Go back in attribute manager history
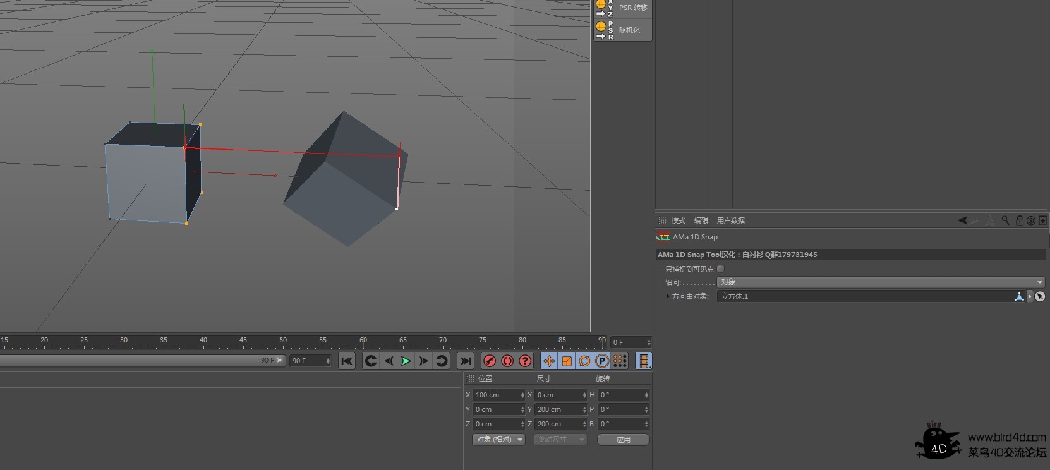Image resolution: width=1050 pixels, height=470 pixels. pyautogui.click(x=962, y=220)
